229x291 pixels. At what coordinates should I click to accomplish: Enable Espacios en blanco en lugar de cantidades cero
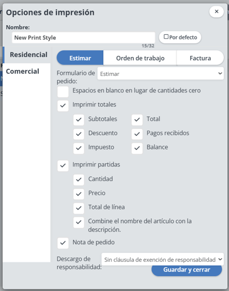[63, 92]
